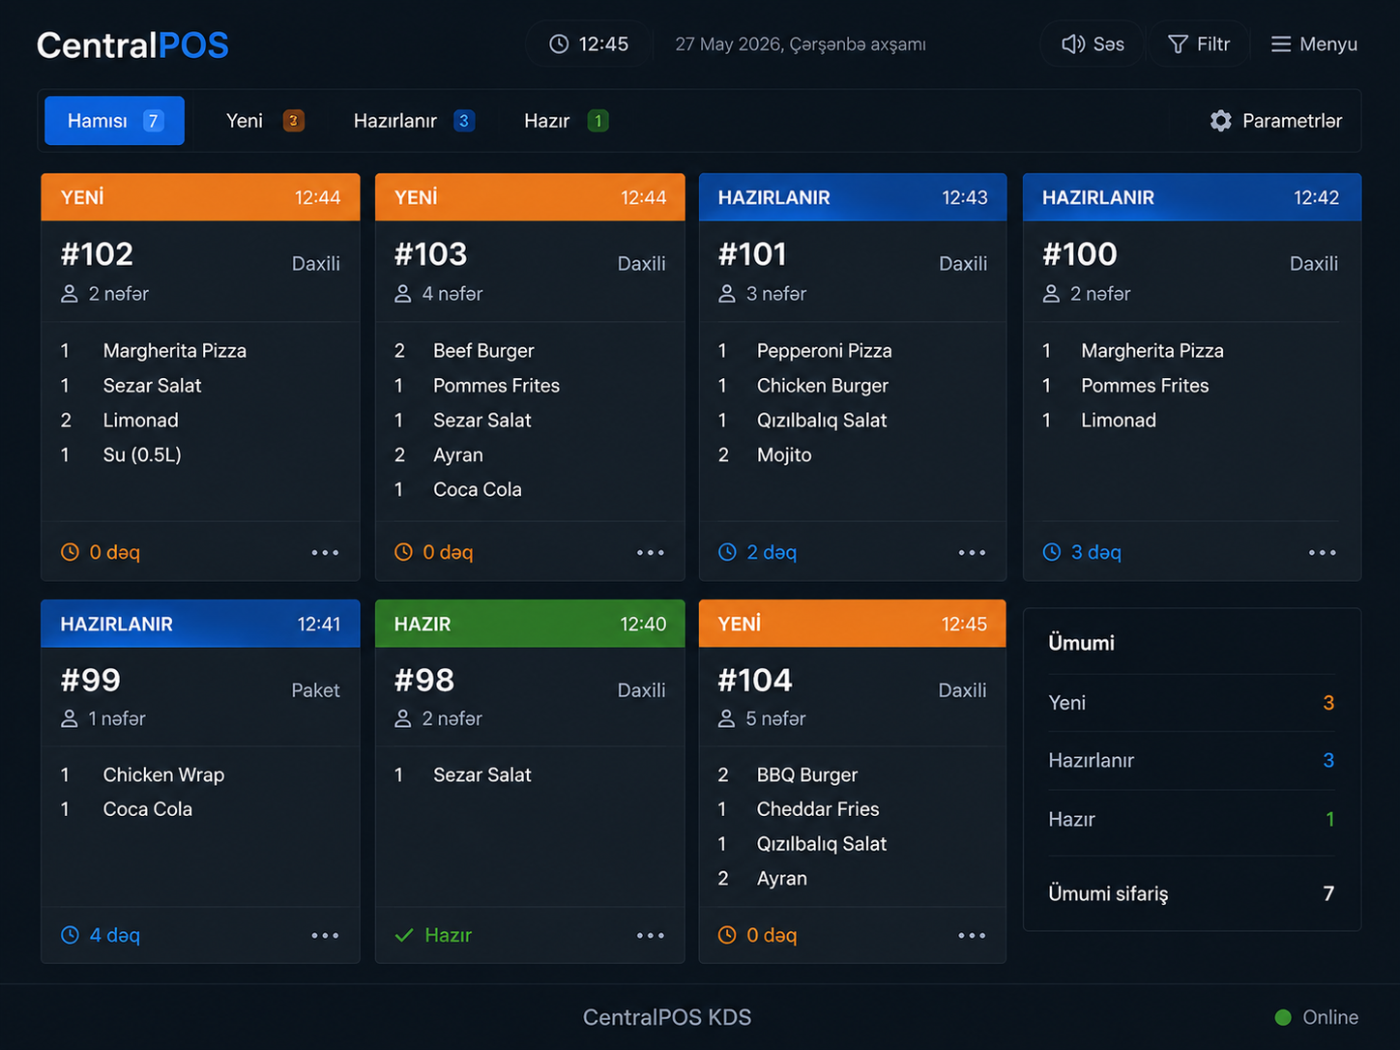Click the checkmark icon on order #98

click(404, 935)
